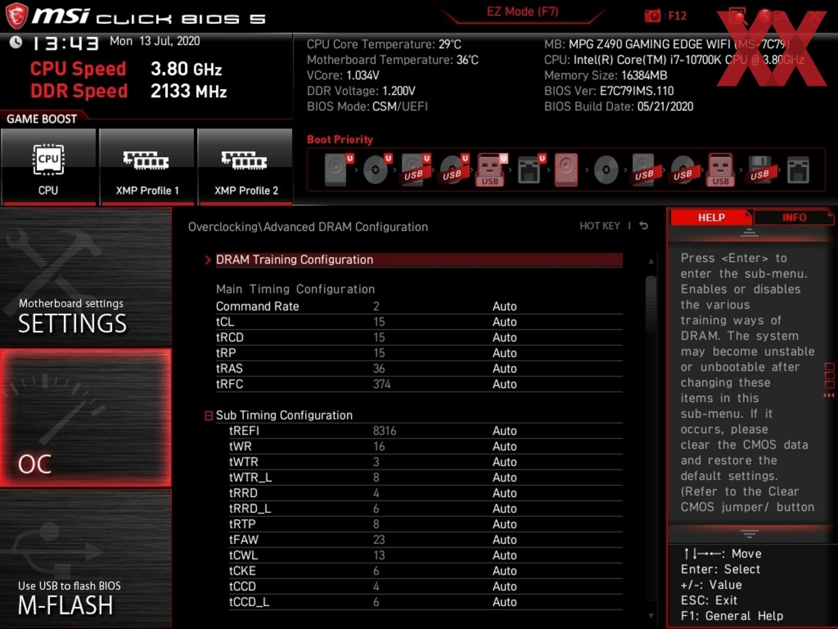Collapse the Sub Timing Configuration section
The height and width of the screenshot is (629, 838).
[209, 416]
